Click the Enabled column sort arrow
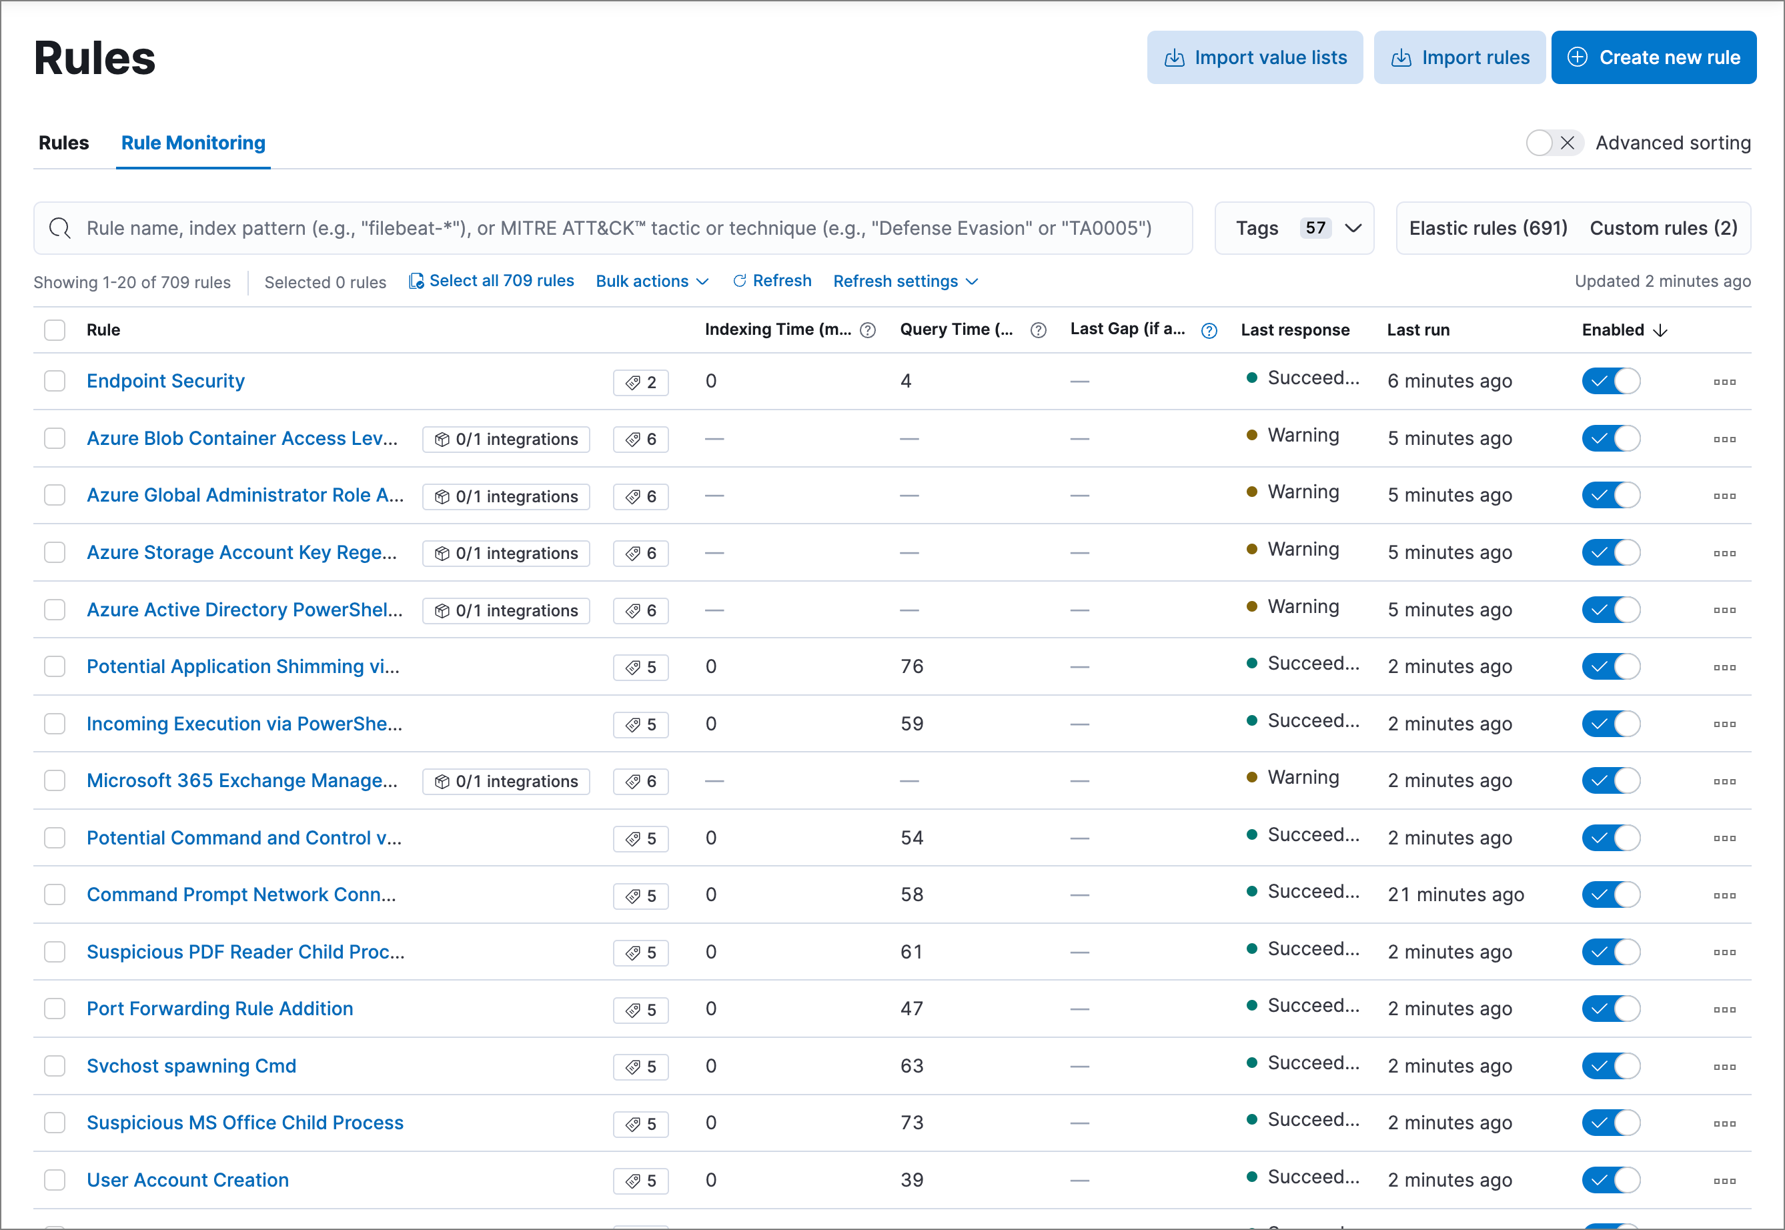 click(x=1661, y=331)
